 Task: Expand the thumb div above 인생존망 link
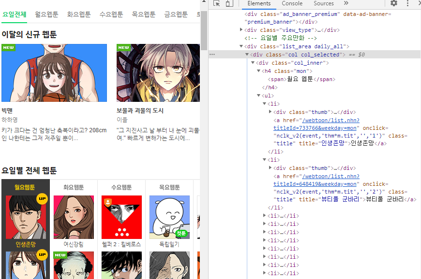pos(270,112)
